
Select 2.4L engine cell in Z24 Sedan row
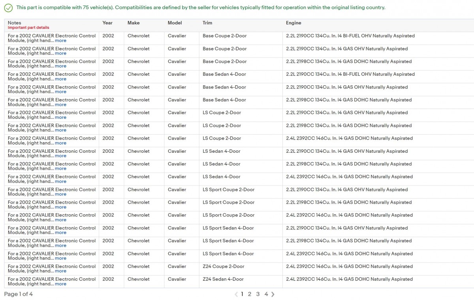349,279
